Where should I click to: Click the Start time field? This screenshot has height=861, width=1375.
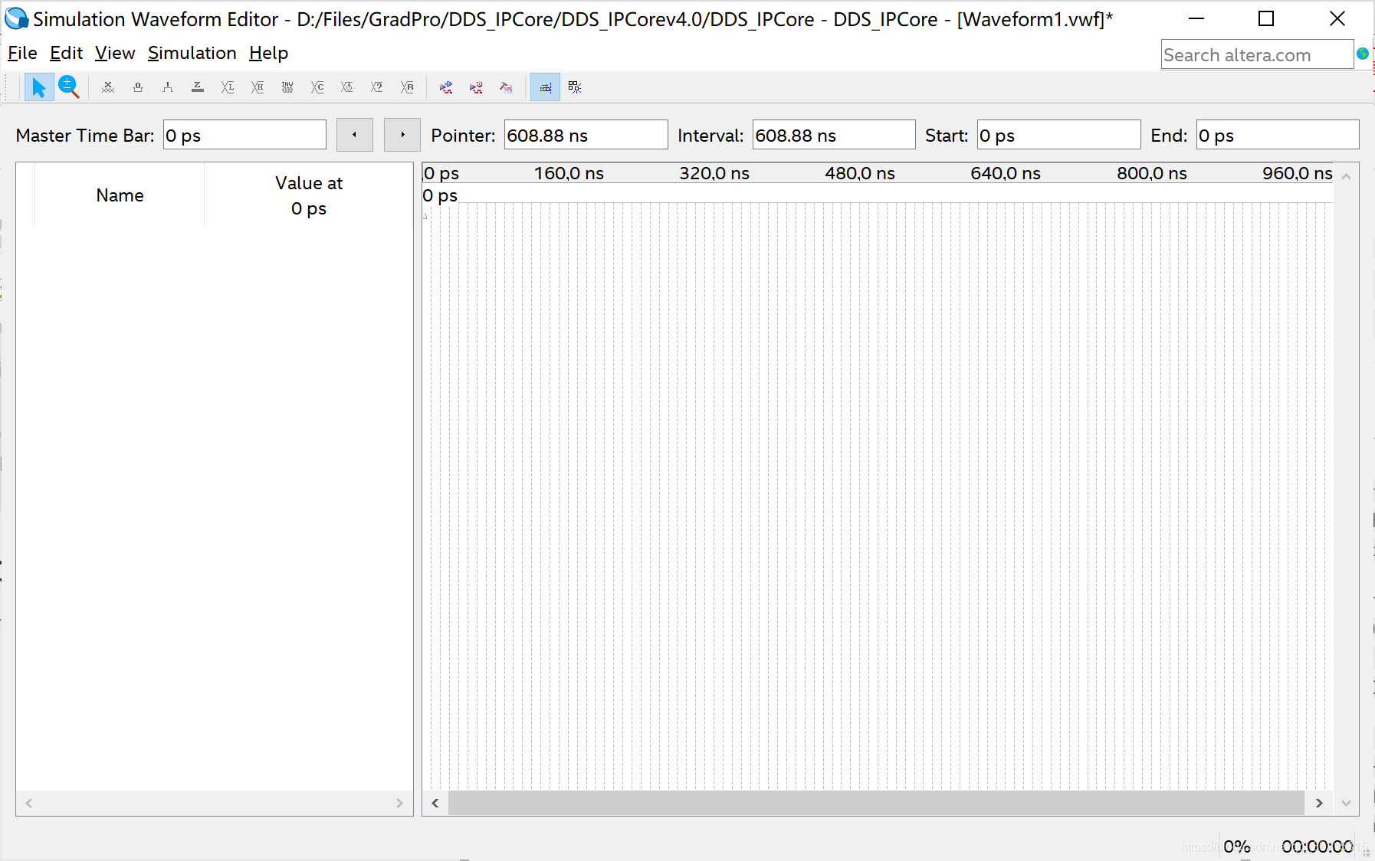point(1058,135)
